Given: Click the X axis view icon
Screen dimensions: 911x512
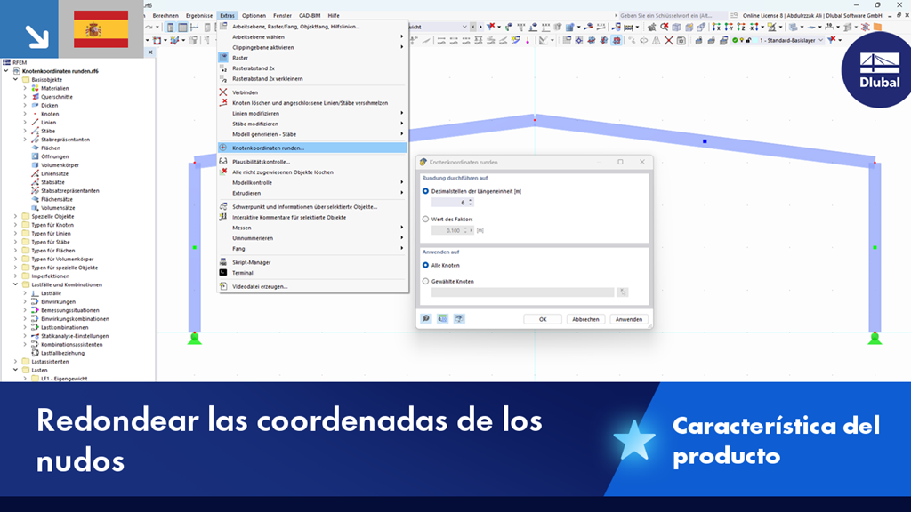Looking at the screenshot, I should tap(716, 28).
